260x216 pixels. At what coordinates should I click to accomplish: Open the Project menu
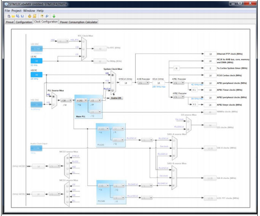point(16,11)
